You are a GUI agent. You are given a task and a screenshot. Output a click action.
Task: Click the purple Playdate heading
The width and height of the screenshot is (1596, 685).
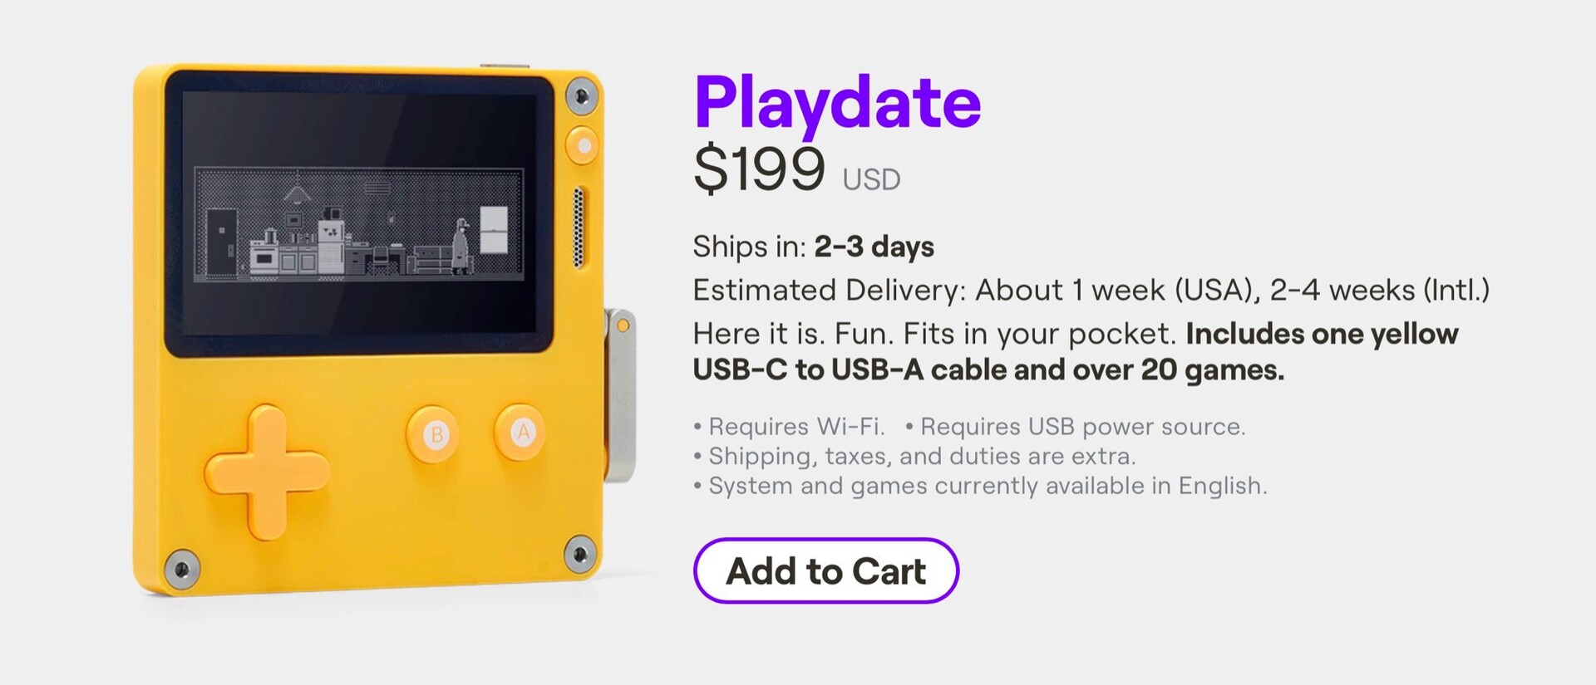click(837, 102)
